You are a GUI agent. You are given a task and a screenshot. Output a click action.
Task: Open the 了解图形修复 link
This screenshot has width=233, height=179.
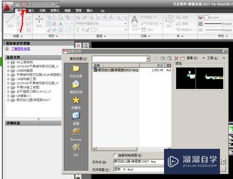(x=21, y=49)
